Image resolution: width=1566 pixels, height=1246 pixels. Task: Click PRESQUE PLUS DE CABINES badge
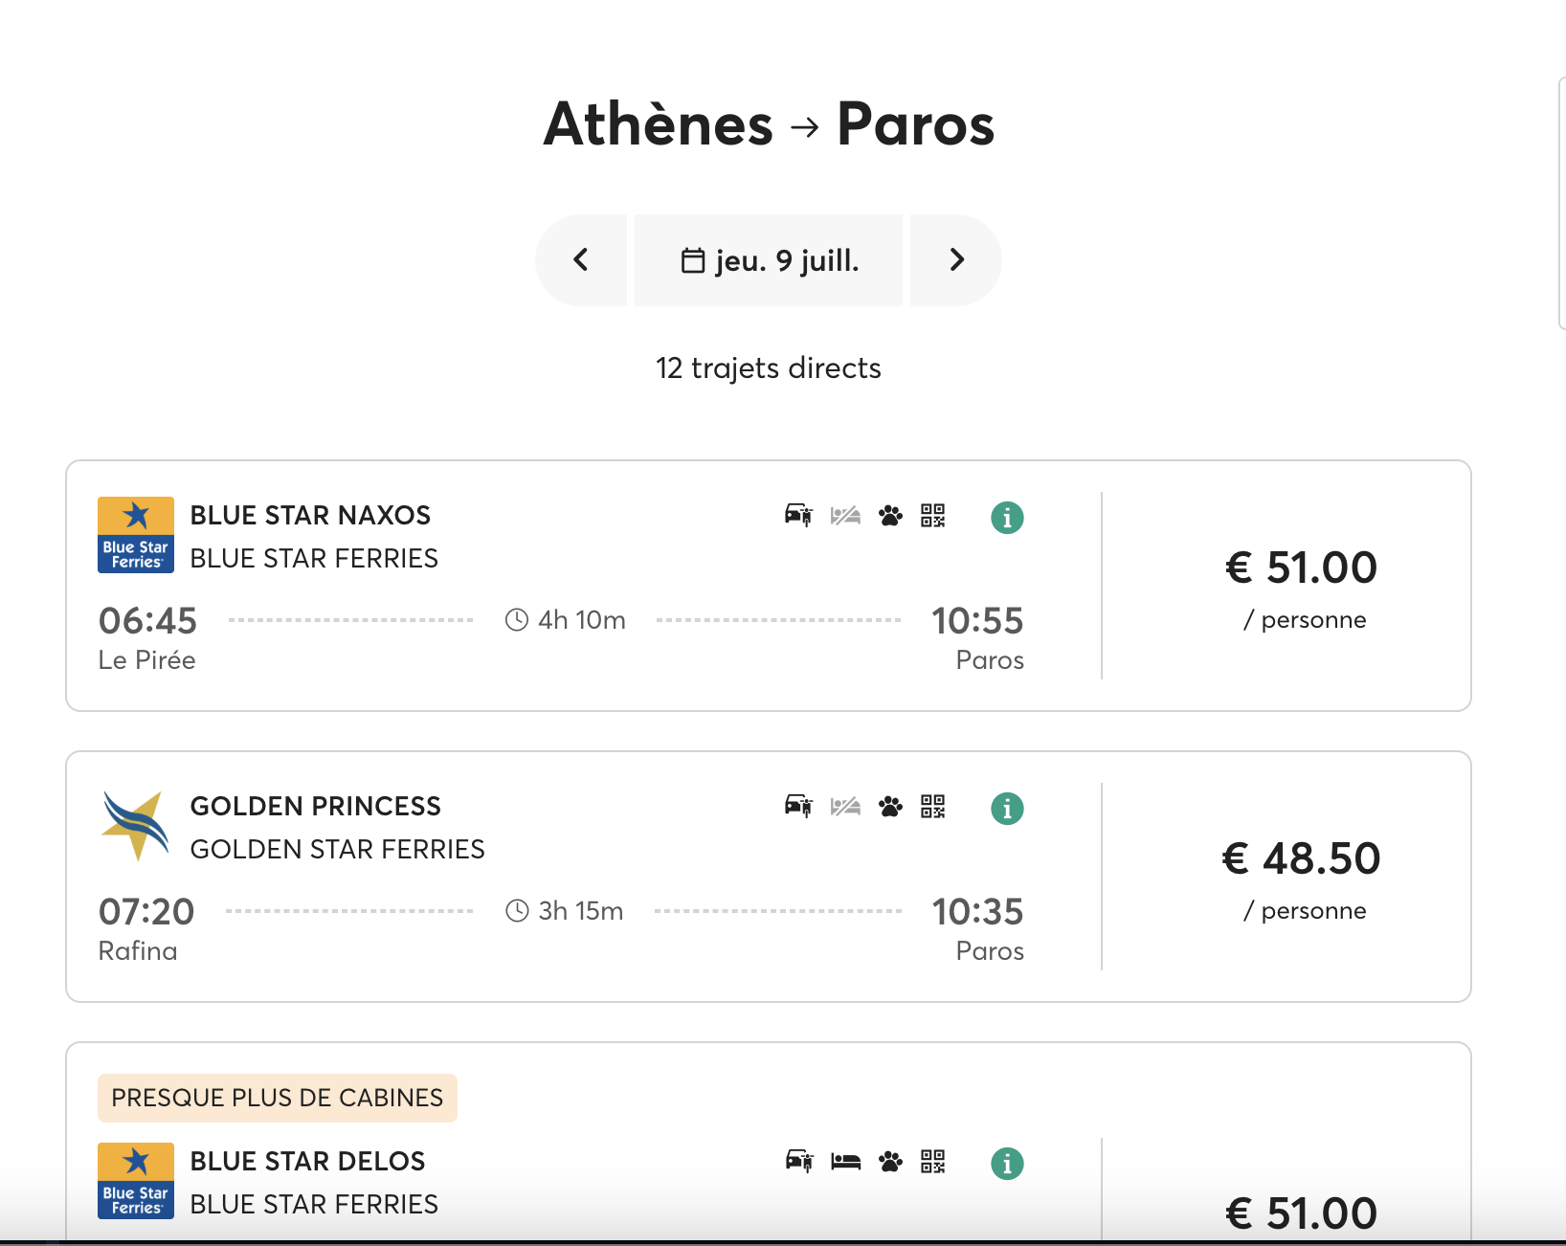point(278,1098)
